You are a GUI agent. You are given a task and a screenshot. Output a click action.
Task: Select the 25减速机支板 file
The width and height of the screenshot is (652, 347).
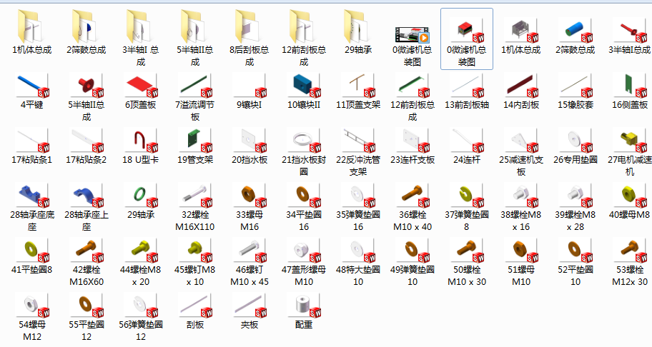click(x=521, y=152)
